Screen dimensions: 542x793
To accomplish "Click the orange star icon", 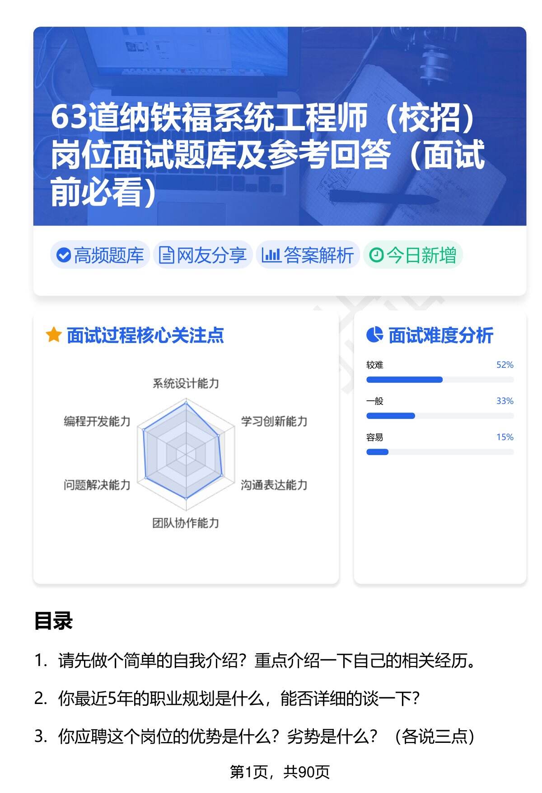I will (x=53, y=335).
